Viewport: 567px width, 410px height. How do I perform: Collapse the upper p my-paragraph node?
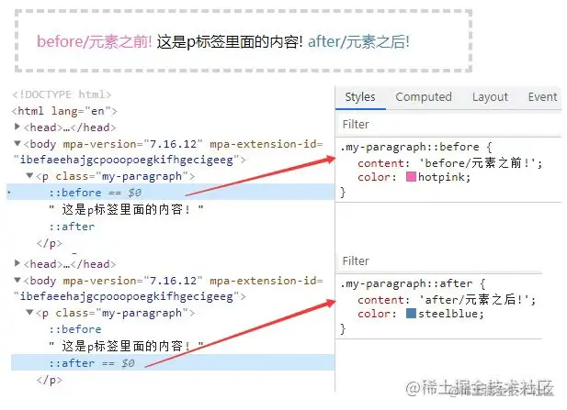29,176
